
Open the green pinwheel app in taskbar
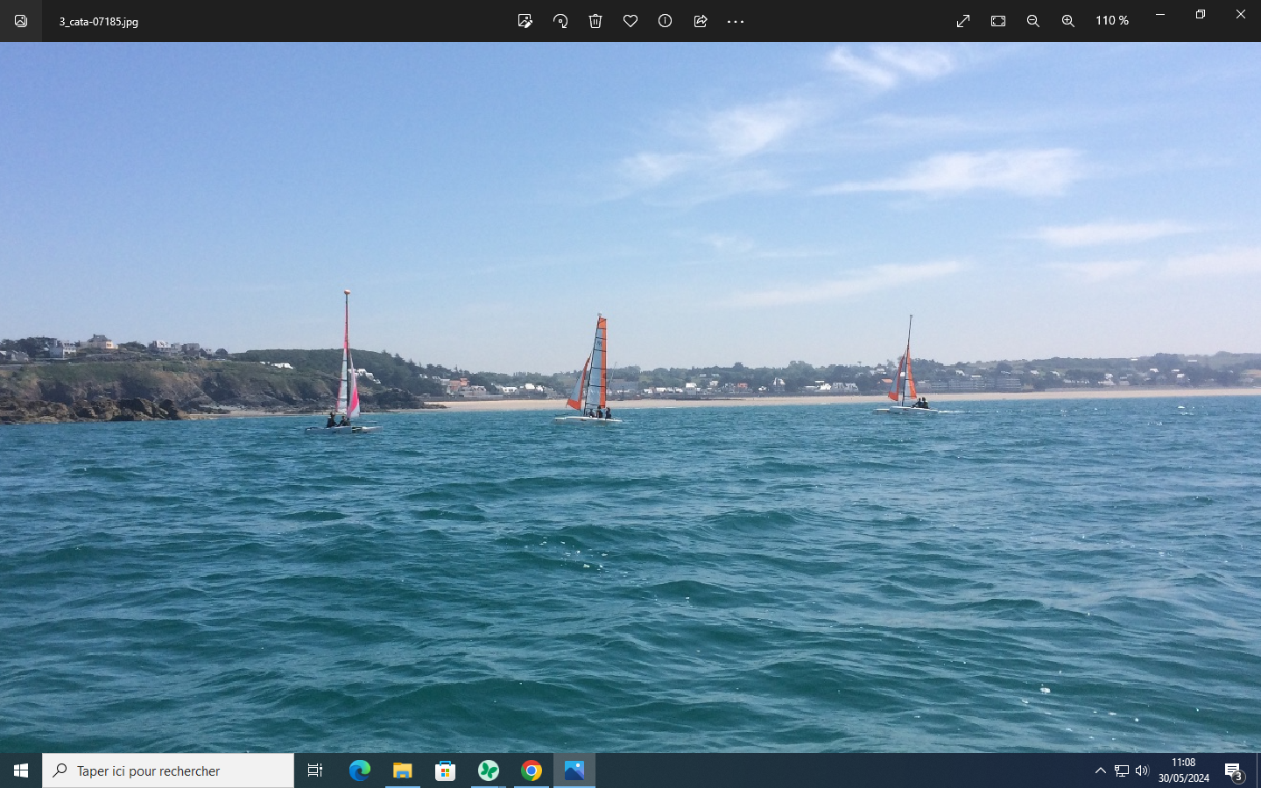pos(488,770)
